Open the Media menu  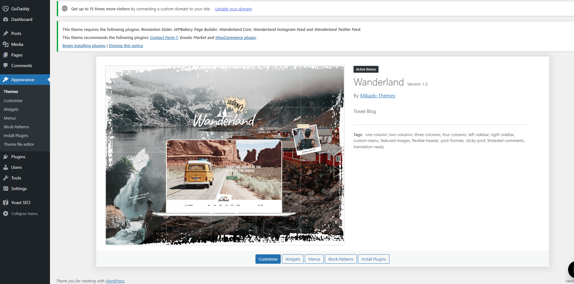(x=17, y=44)
